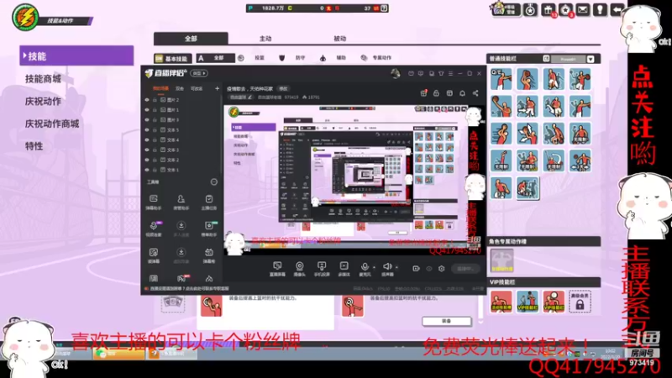The width and height of the screenshot is (672, 378).
Task: Toggle visibility of 文本 4 layer
Action: [147, 140]
